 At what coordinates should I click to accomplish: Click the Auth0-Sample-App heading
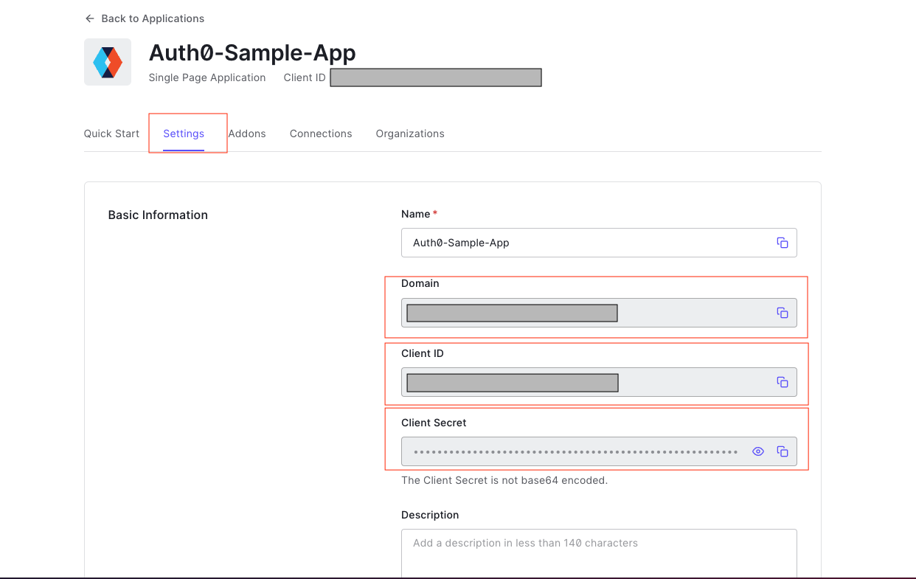click(253, 52)
